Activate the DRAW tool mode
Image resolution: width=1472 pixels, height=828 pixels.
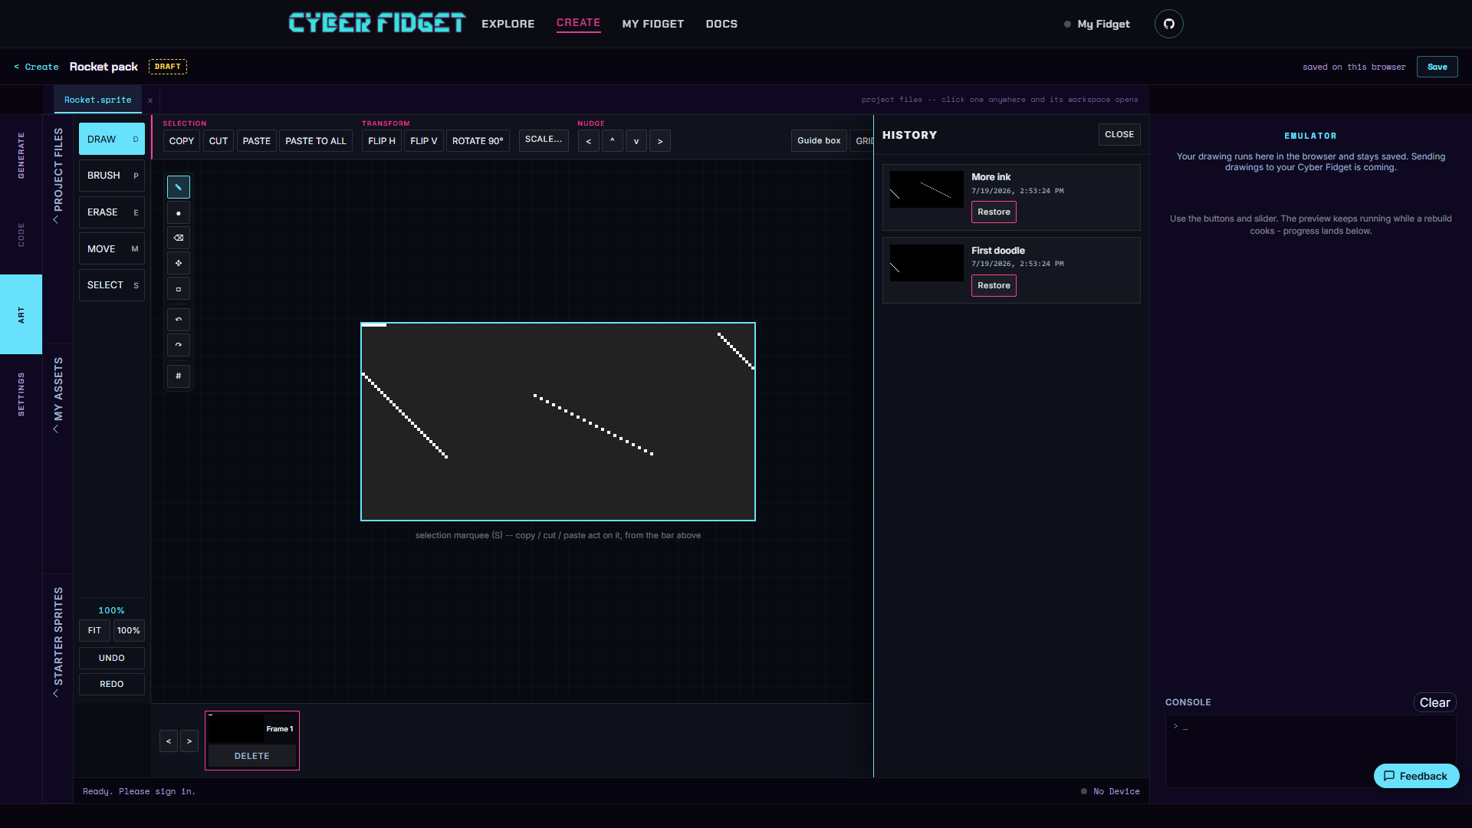[112, 140]
